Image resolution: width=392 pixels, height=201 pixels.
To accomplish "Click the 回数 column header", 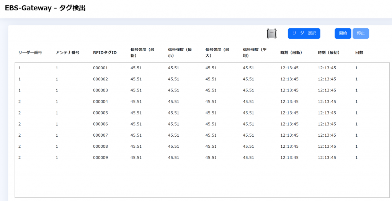I will (x=359, y=52).
